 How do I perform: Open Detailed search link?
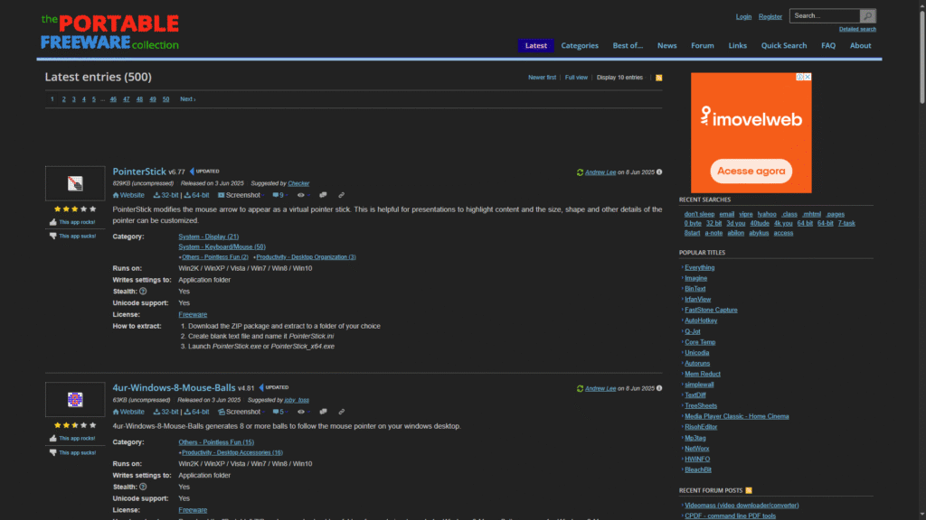857,29
